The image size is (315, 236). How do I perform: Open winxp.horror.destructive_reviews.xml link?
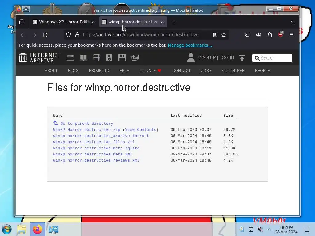96,160
